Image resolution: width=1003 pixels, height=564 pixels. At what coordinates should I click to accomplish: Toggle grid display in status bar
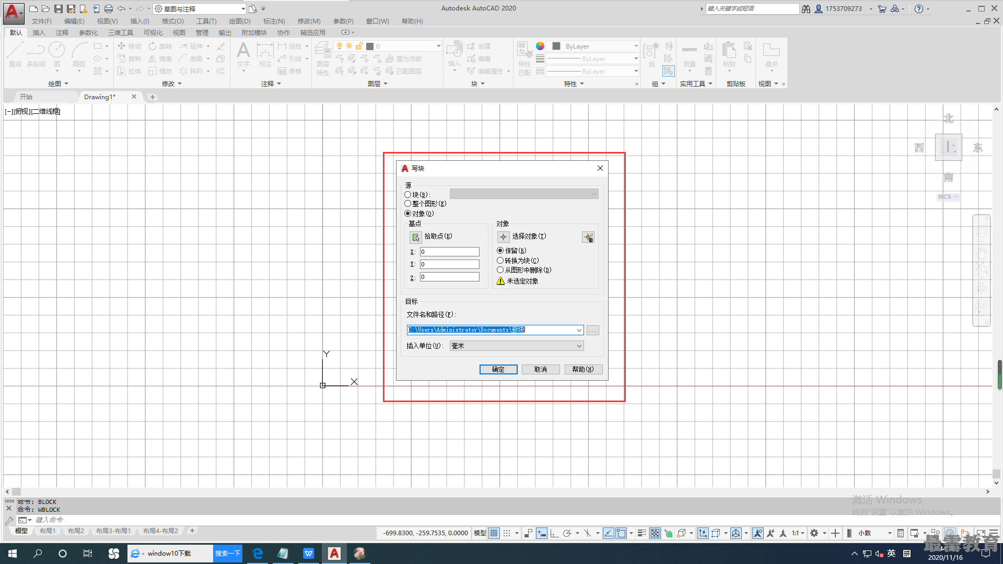[494, 533]
